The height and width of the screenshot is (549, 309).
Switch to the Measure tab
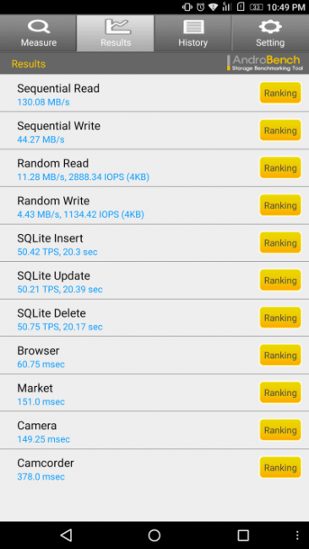39,33
